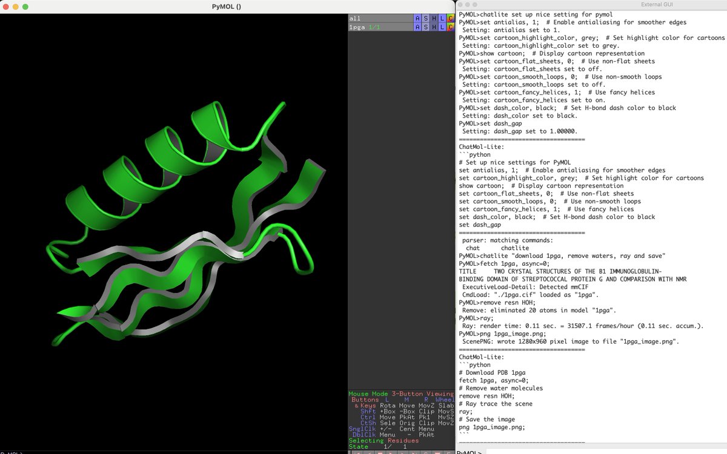Click the Orig action in CtSh row
Screen dimensions: 727x454
407,423
